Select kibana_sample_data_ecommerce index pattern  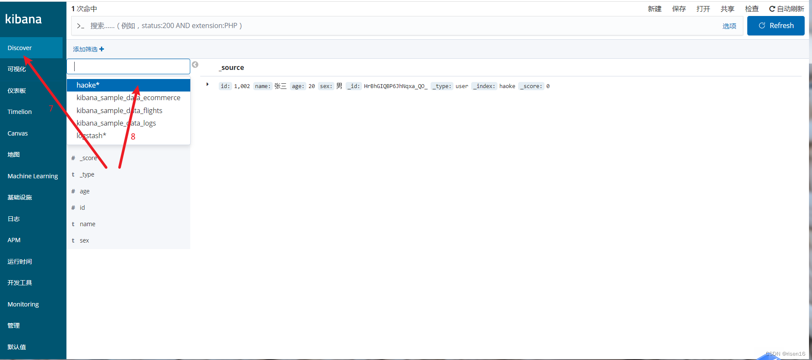[x=129, y=98]
